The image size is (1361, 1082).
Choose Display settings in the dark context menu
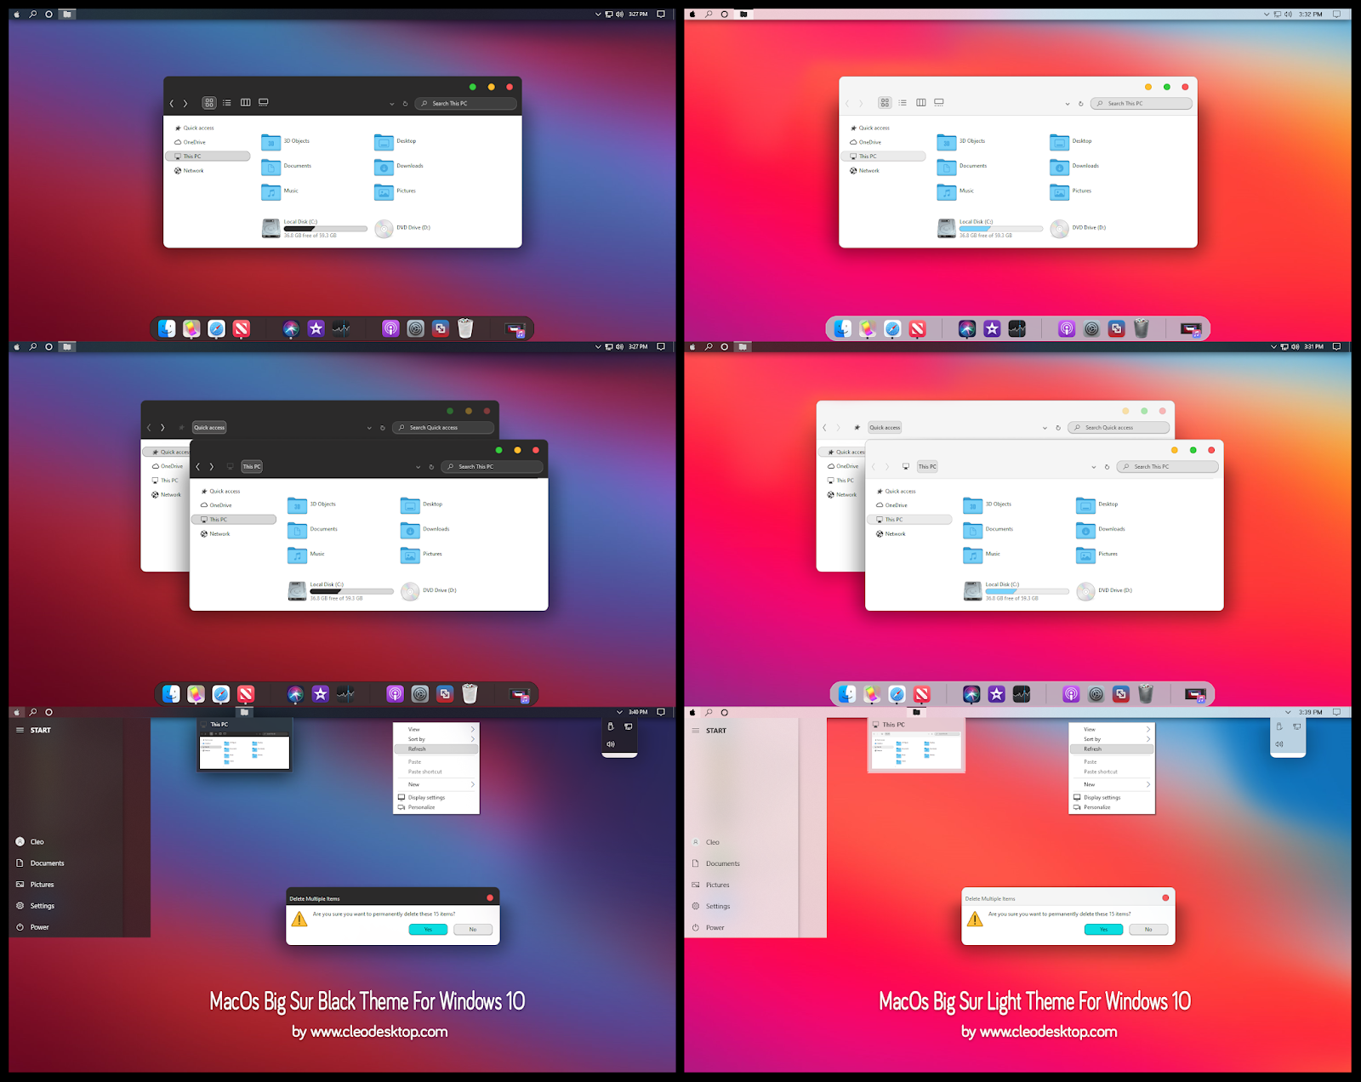coord(436,798)
